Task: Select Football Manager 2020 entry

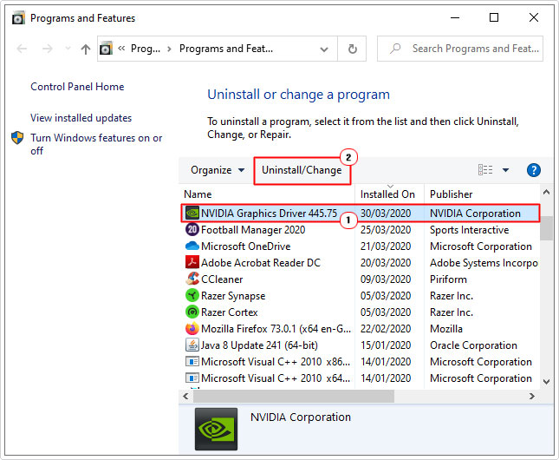Action: [253, 230]
